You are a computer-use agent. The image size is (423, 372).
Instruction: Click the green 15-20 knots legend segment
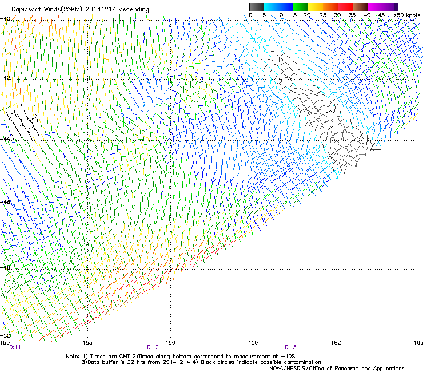(301, 7)
